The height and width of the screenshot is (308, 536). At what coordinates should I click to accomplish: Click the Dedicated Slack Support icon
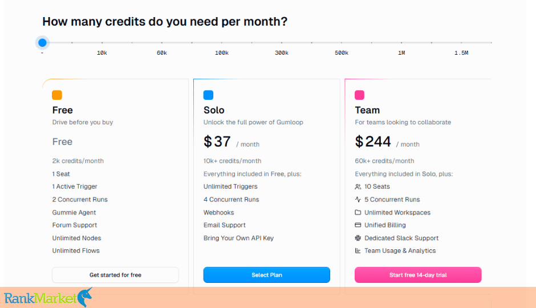(x=358, y=238)
